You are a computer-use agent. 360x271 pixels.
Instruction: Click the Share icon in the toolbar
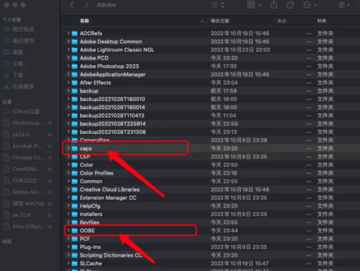click(274, 5)
